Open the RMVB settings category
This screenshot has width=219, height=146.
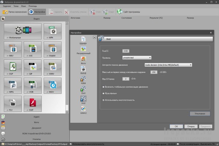pos(83,70)
